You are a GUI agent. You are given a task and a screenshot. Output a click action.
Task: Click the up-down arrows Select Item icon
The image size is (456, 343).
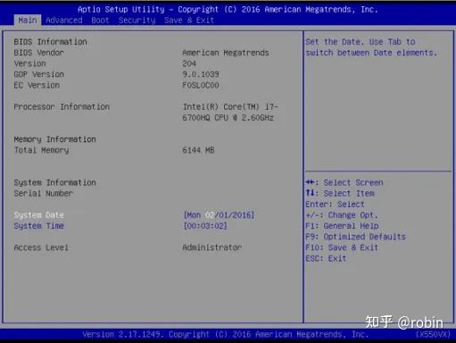pyautogui.click(x=310, y=193)
